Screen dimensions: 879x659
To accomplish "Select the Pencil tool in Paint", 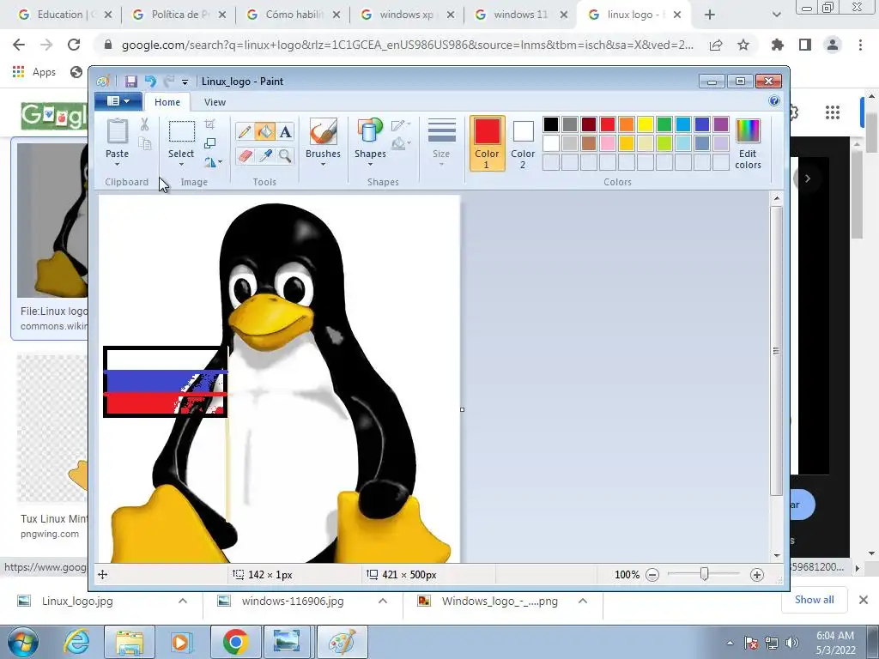I will click(x=244, y=131).
